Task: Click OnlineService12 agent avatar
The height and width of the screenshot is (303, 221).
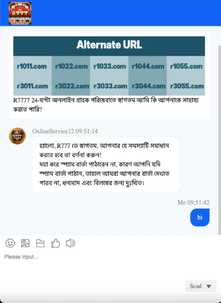Action: [17, 136]
